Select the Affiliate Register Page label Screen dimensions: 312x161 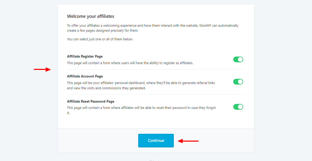[x=85, y=56]
